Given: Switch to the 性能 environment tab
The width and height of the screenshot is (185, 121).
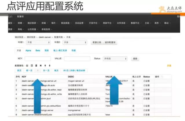Looking at the screenshot, I should click(x=74, y=51).
